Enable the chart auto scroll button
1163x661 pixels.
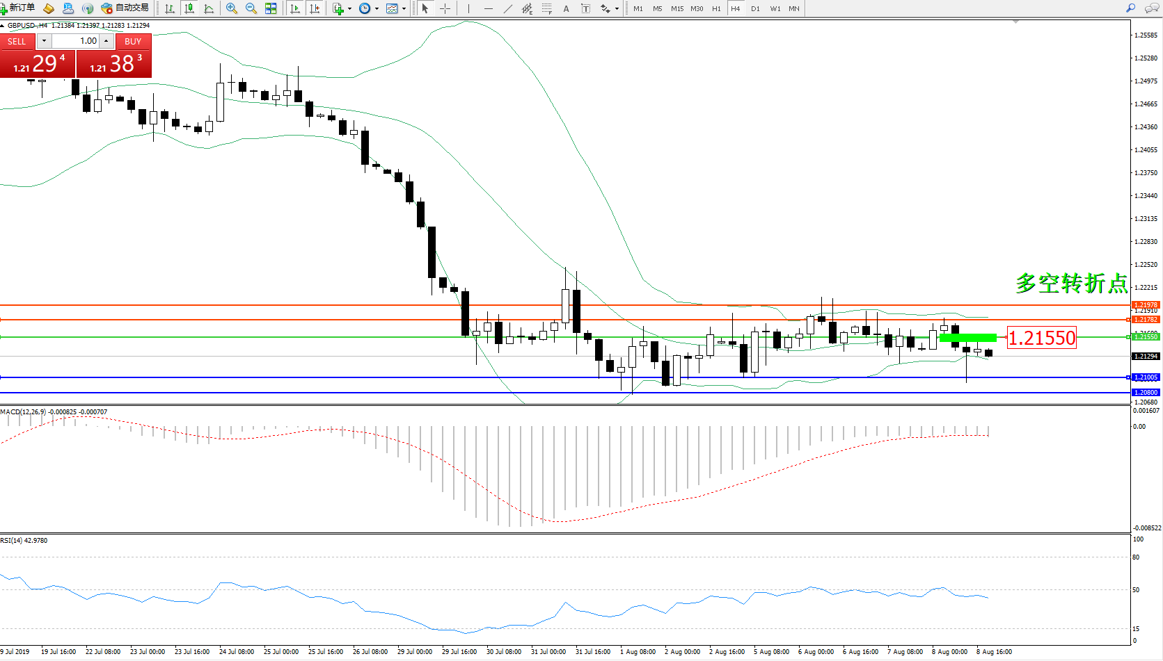[295, 8]
